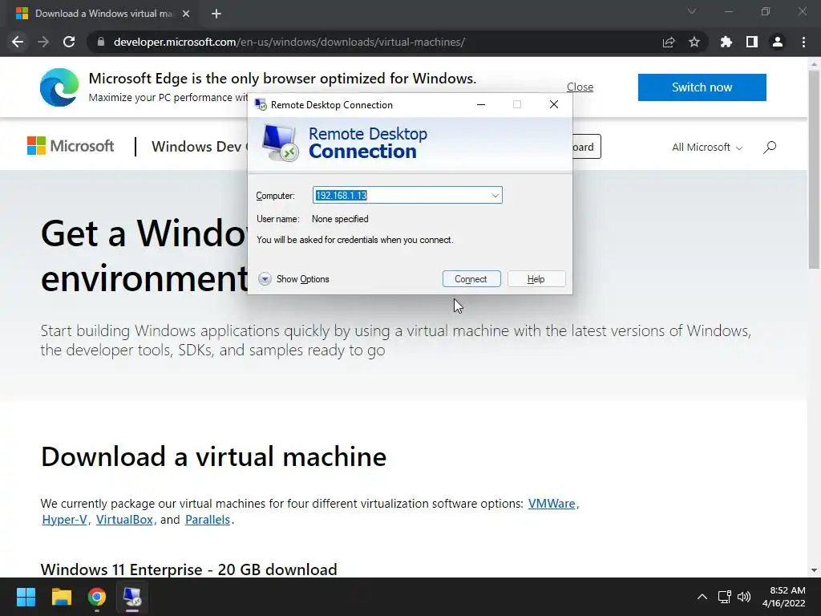Click Close link on the Edge banner
The image size is (821, 616).
580,87
